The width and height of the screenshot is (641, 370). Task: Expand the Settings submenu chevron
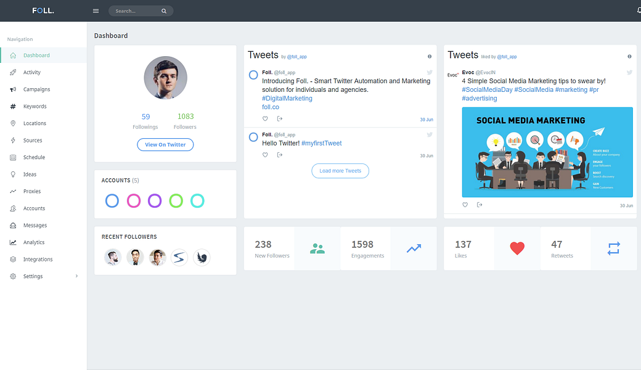[x=76, y=276]
